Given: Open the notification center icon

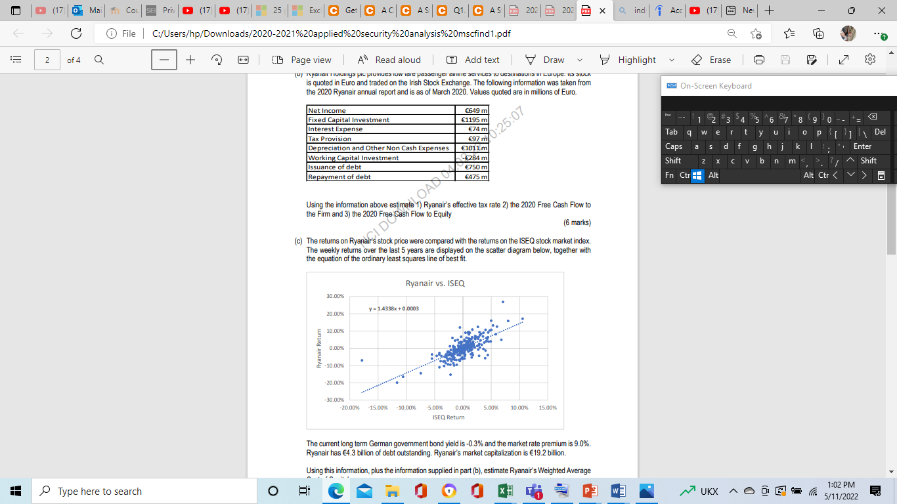Looking at the screenshot, I should [875, 491].
